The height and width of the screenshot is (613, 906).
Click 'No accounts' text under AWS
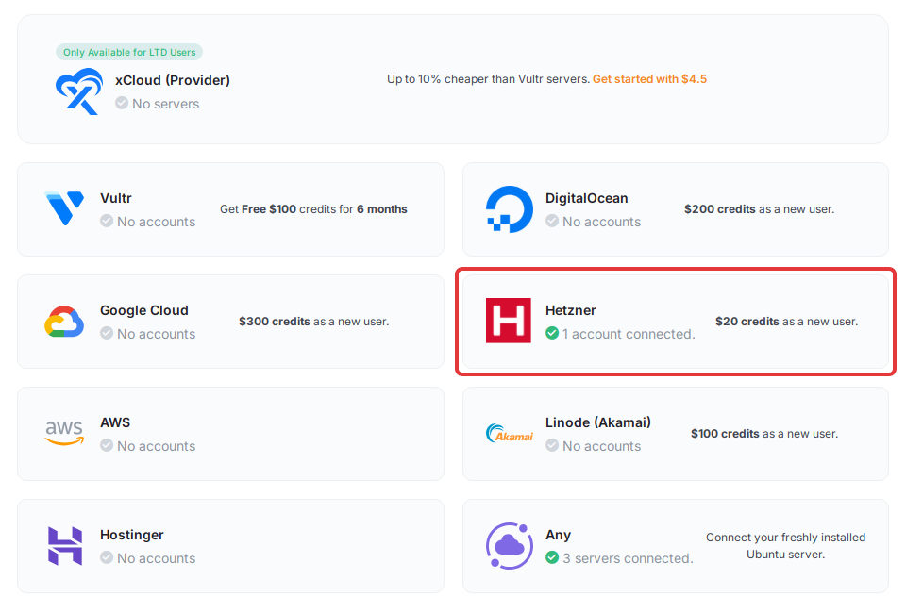pyautogui.click(x=156, y=446)
